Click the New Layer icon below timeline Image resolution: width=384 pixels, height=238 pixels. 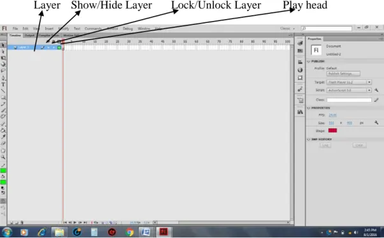[x=11, y=223]
